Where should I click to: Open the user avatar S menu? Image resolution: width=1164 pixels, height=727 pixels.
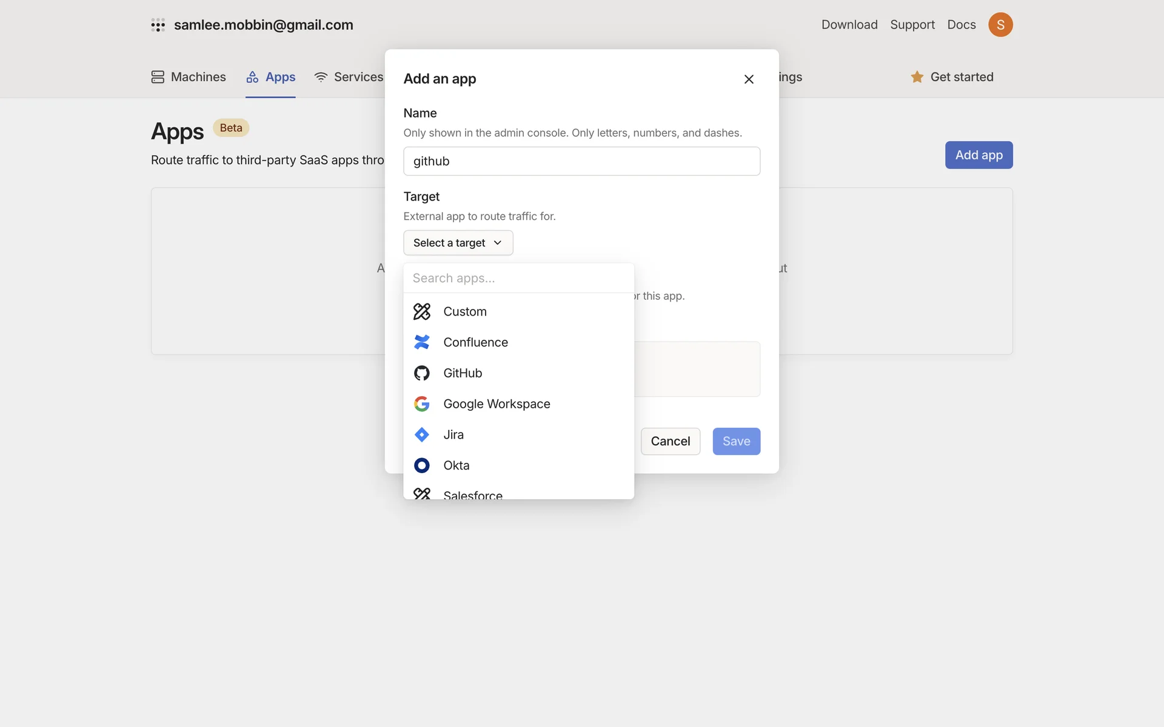[1000, 25]
